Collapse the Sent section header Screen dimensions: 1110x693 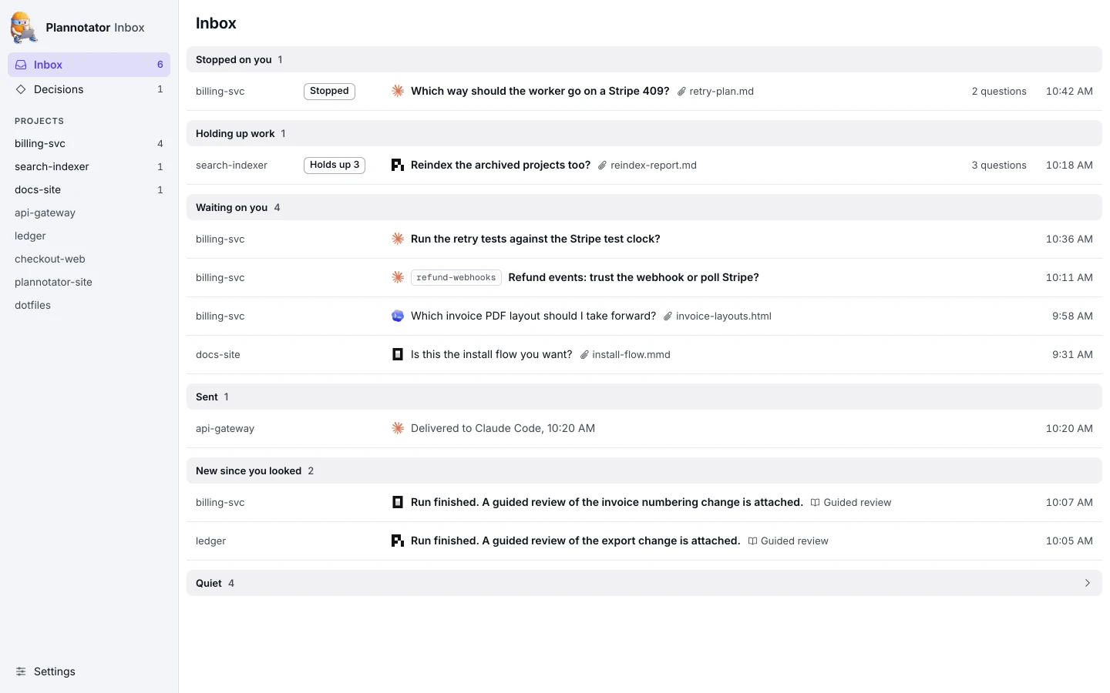[x=644, y=397]
